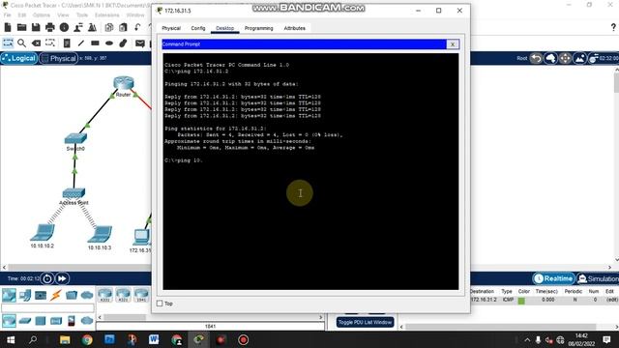Choose the Inspect magnifier tool
The image size is (619, 348).
coord(21,43)
